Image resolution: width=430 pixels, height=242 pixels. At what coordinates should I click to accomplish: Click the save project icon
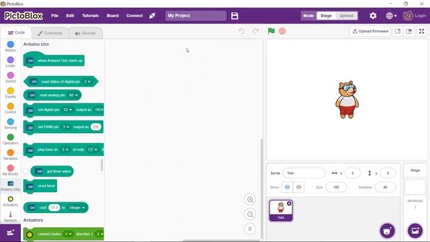pyautogui.click(x=234, y=15)
